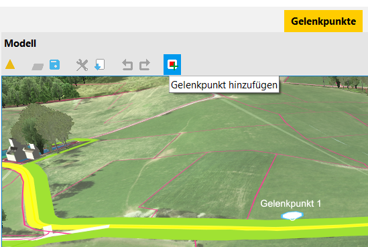Activate the Gelenkpunkt hinzufügen tool

pos(172,64)
